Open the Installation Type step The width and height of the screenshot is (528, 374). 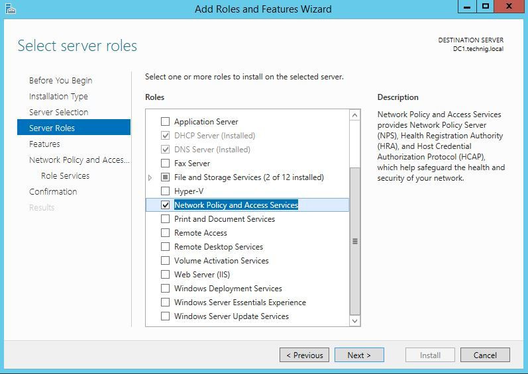(58, 96)
